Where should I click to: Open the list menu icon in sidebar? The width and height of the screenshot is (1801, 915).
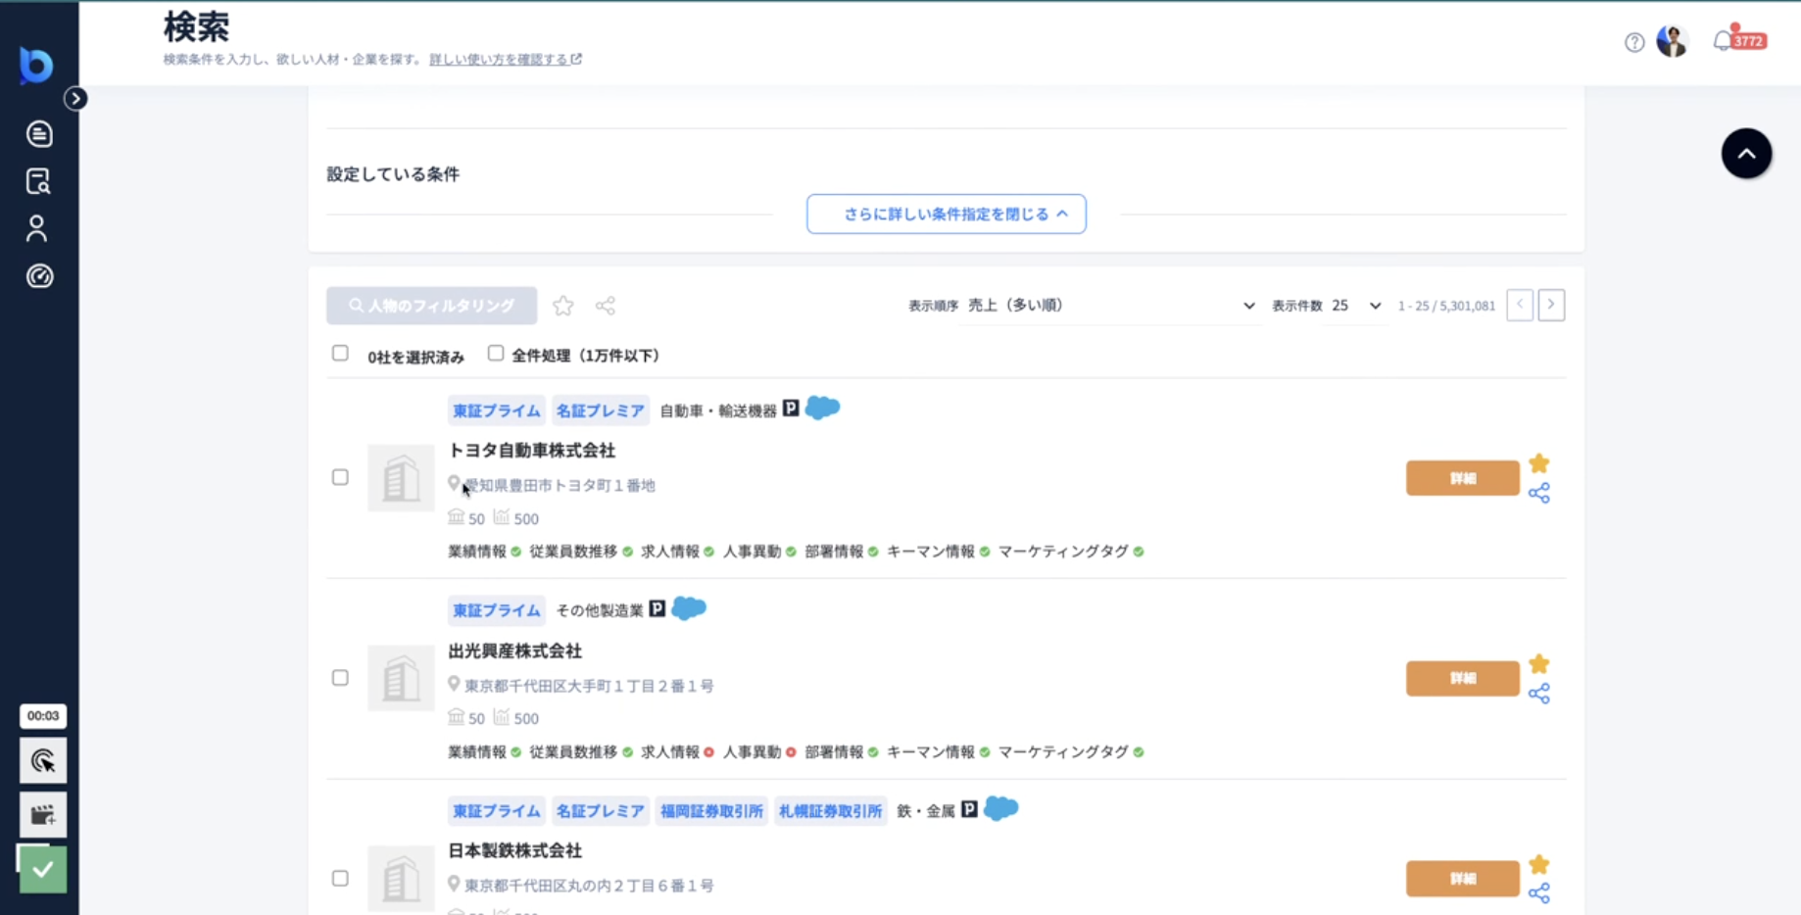(39, 134)
